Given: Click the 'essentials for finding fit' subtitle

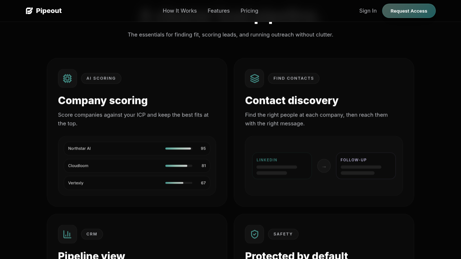Looking at the screenshot, I should [x=230, y=35].
